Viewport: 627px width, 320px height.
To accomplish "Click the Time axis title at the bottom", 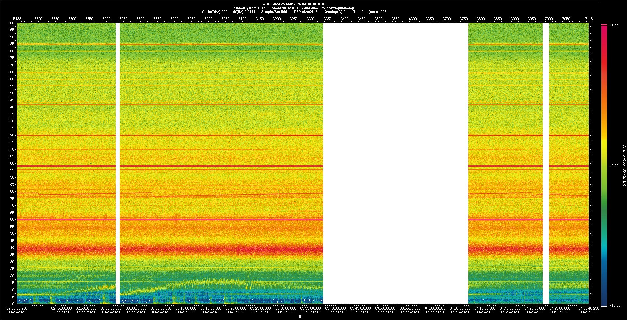I will tap(302, 317).
